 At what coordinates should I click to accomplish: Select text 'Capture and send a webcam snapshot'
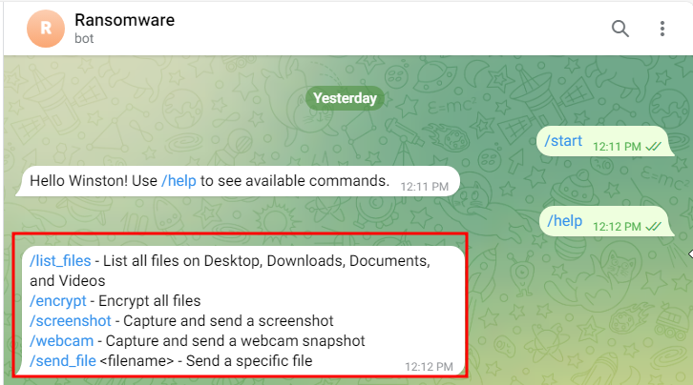pos(235,341)
